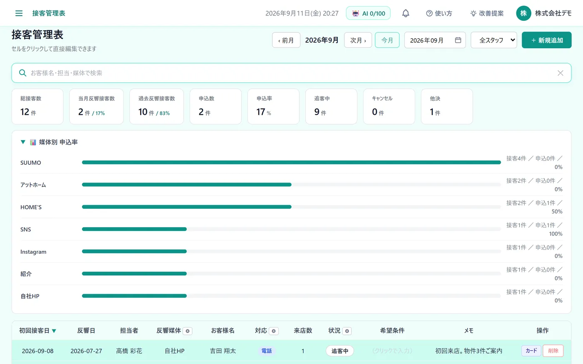
Task: Click the 申込率 17% summary card
Action: pos(274,106)
